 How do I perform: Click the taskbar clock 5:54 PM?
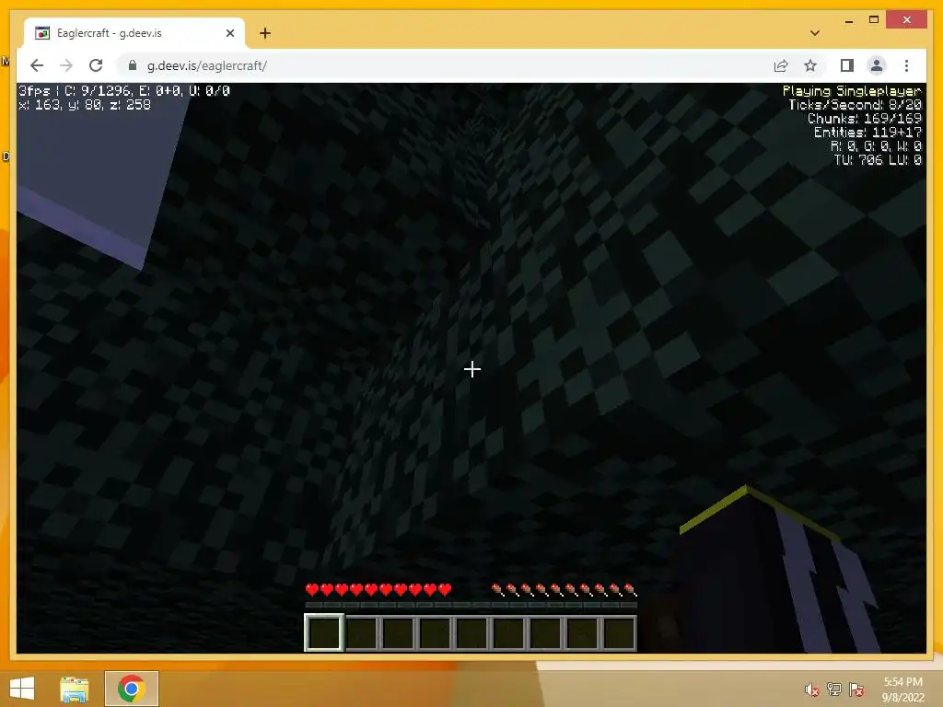902,682
